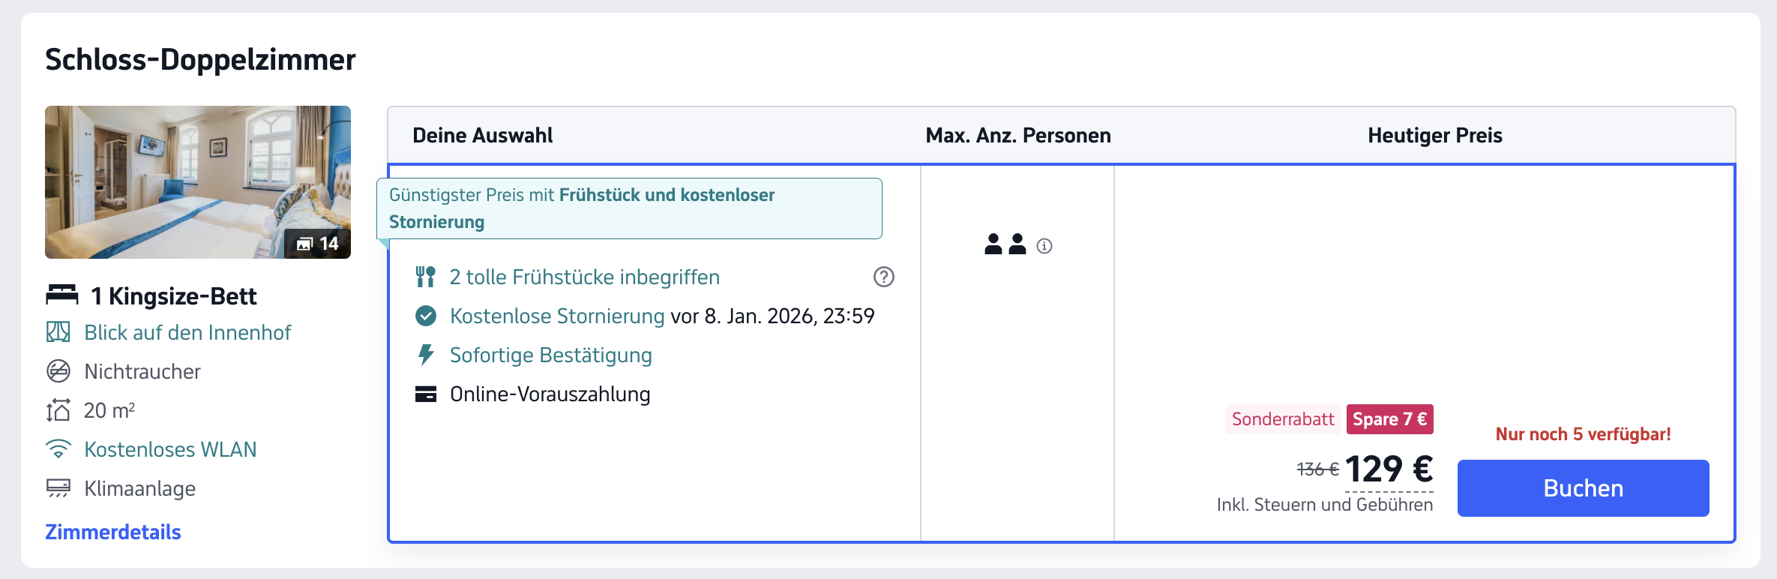Click the king-size bed icon
The height and width of the screenshot is (579, 1777).
(61, 295)
